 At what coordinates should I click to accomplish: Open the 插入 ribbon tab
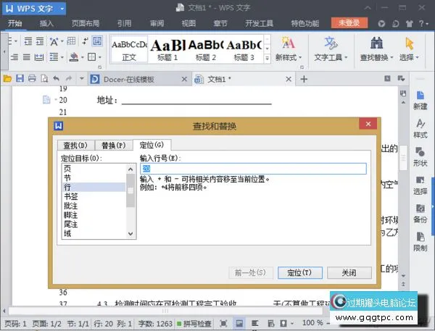click(x=46, y=23)
